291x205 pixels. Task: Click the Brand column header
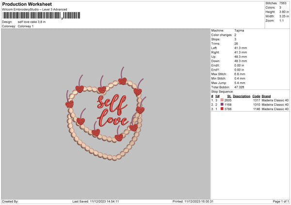(266, 96)
